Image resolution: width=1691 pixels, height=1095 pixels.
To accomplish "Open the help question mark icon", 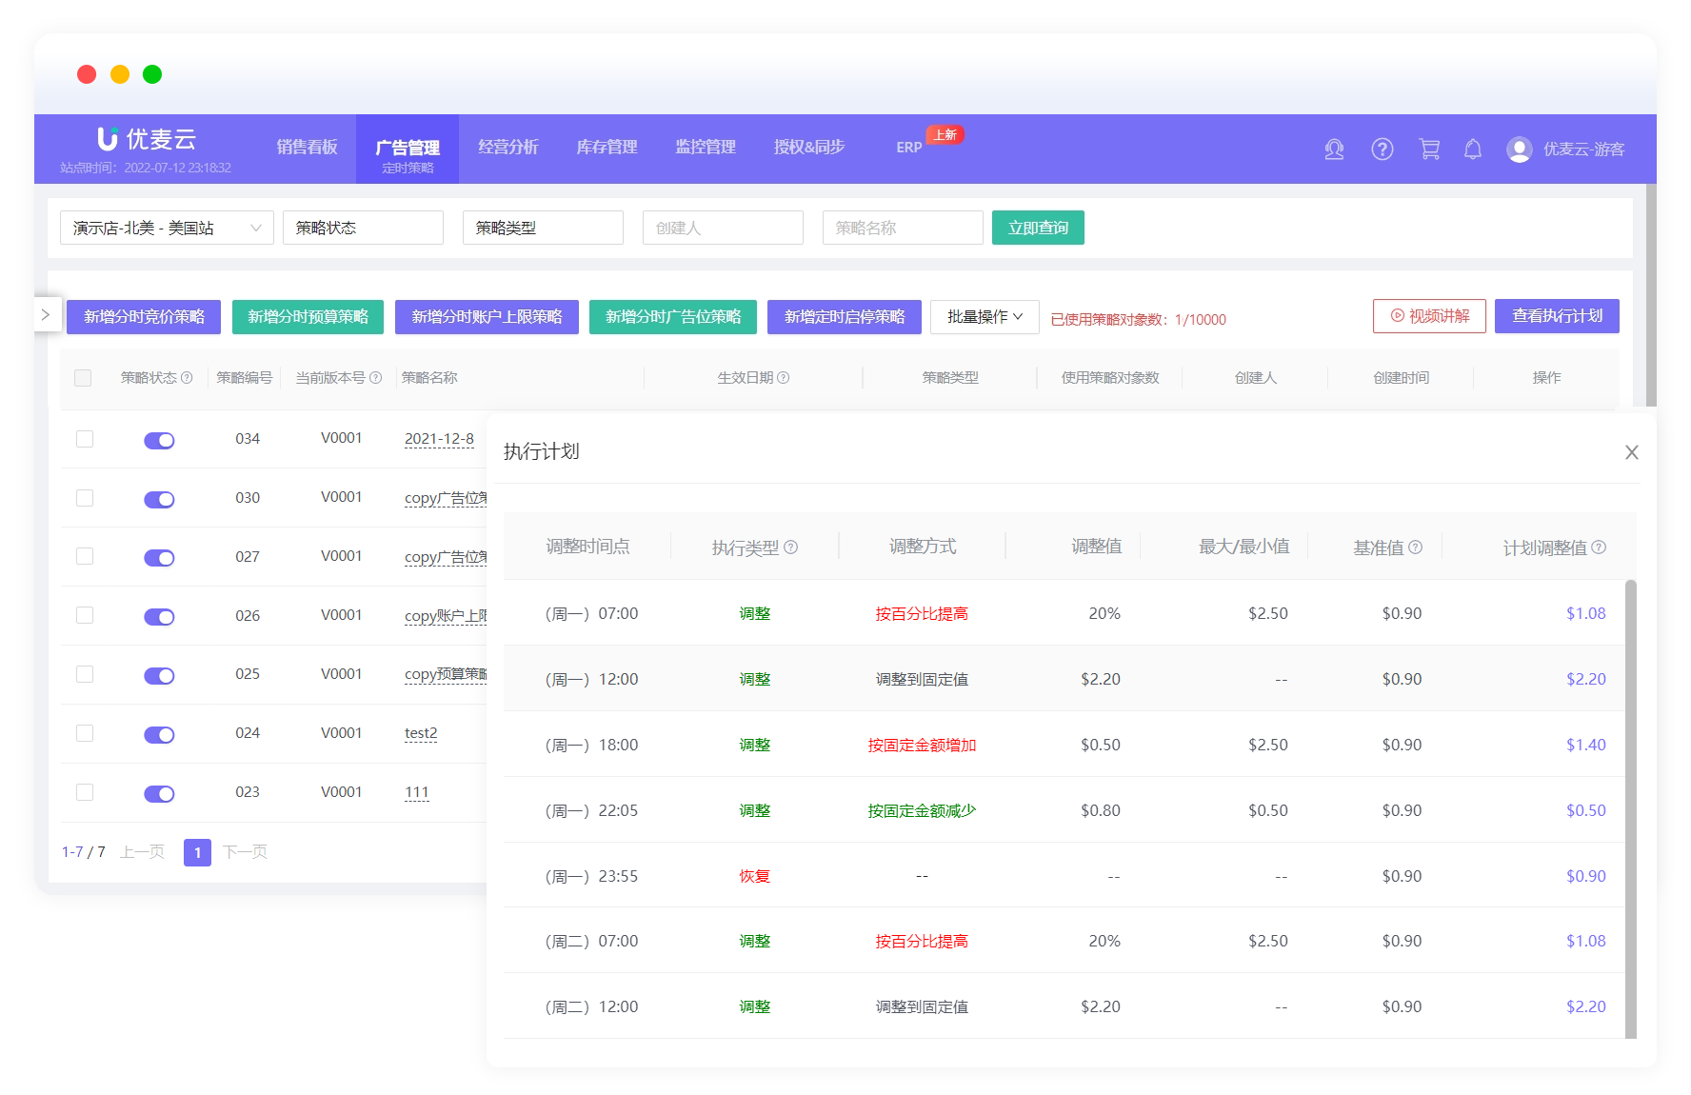I will click(x=1382, y=149).
